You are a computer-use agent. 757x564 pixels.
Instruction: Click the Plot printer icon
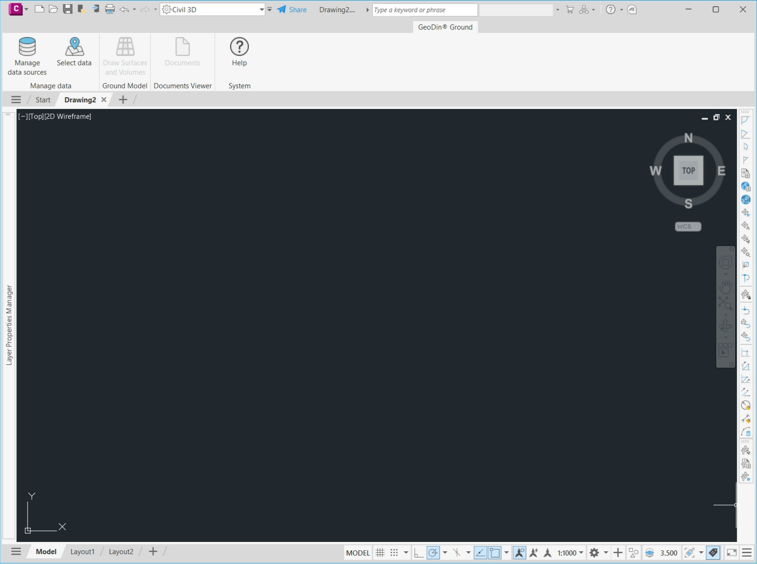[x=110, y=9]
